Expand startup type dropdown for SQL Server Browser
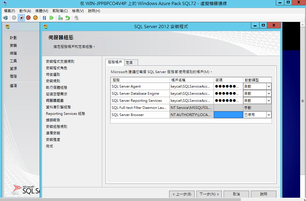Screen dimensions: 306x201 [x=269, y=115]
